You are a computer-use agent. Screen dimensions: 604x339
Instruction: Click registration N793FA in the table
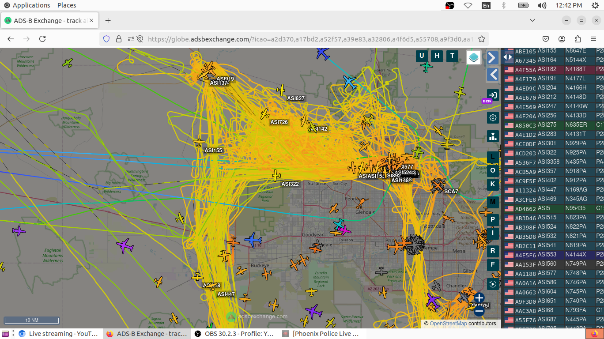point(576,310)
